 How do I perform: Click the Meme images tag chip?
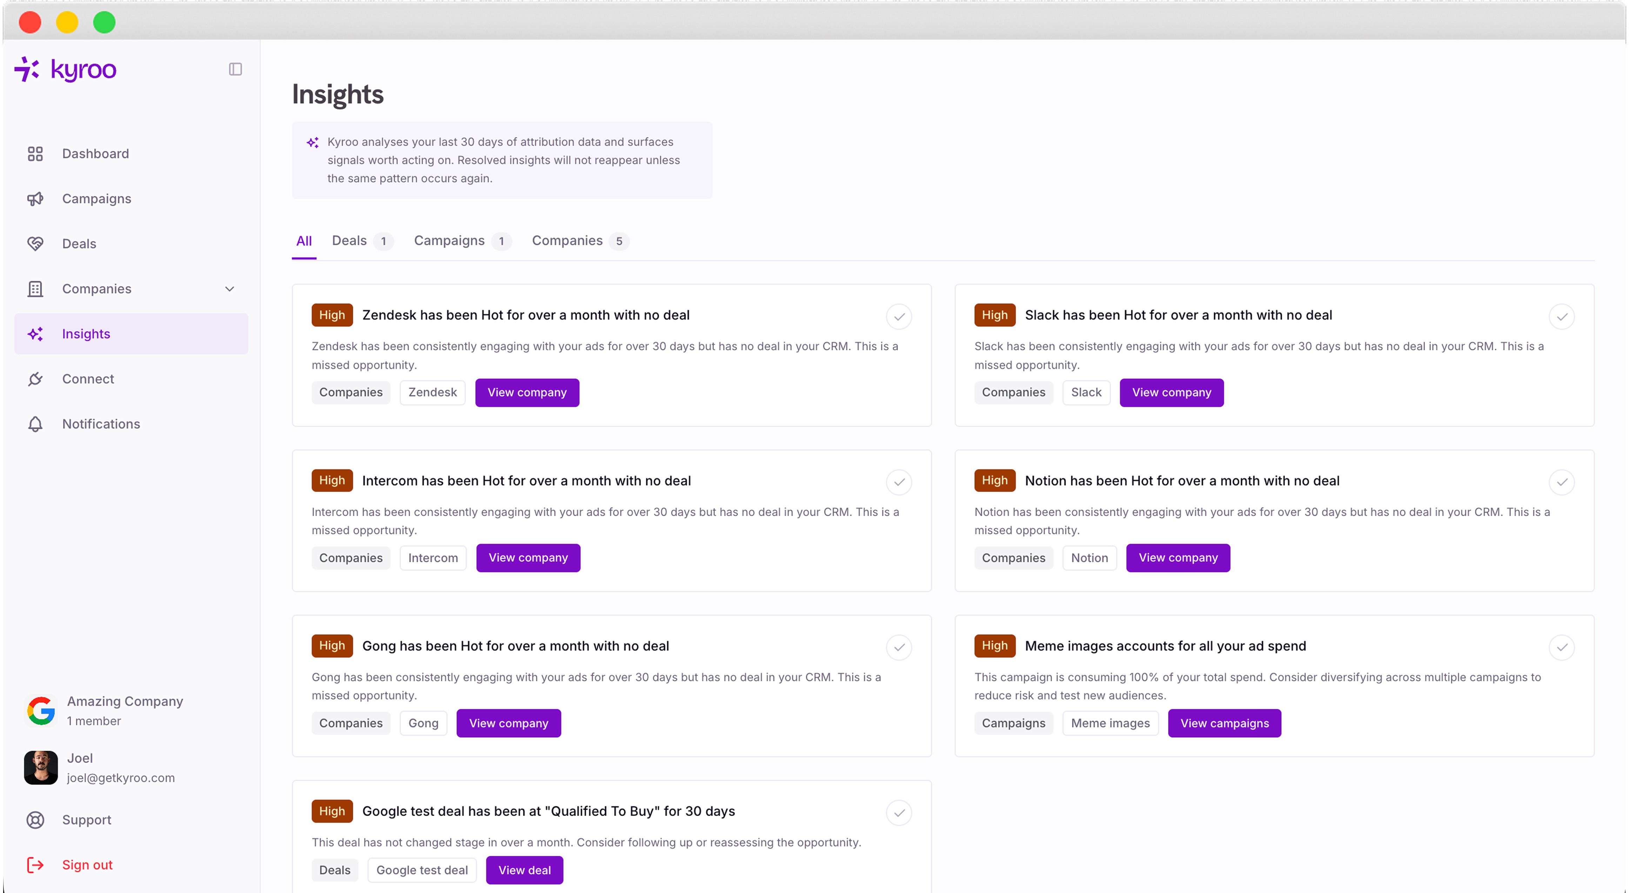coord(1111,723)
